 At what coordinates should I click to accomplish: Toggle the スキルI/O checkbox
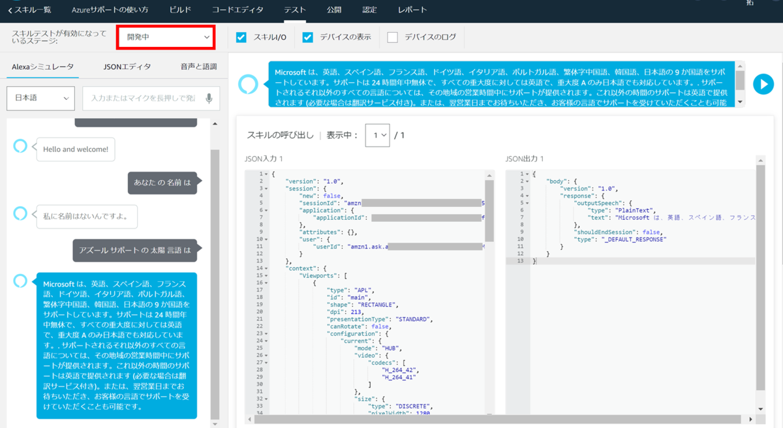241,37
